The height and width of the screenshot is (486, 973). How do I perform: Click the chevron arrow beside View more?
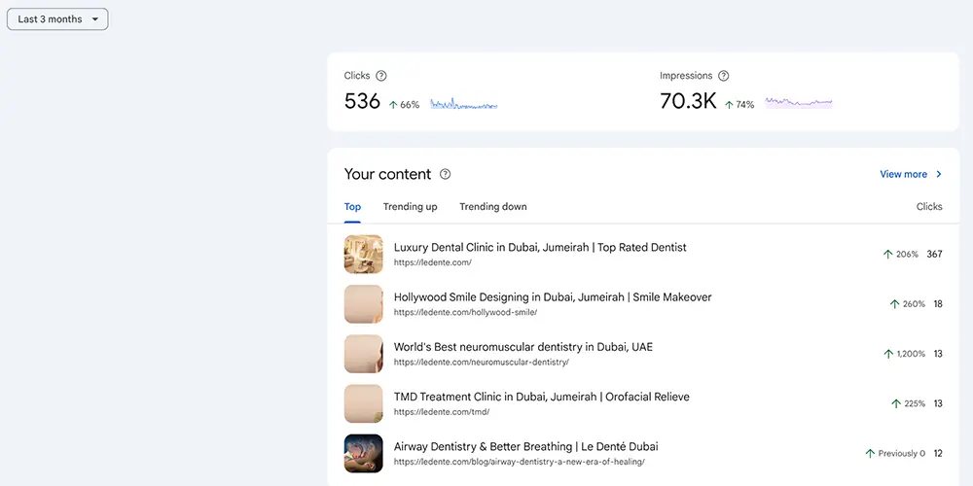(x=938, y=174)
